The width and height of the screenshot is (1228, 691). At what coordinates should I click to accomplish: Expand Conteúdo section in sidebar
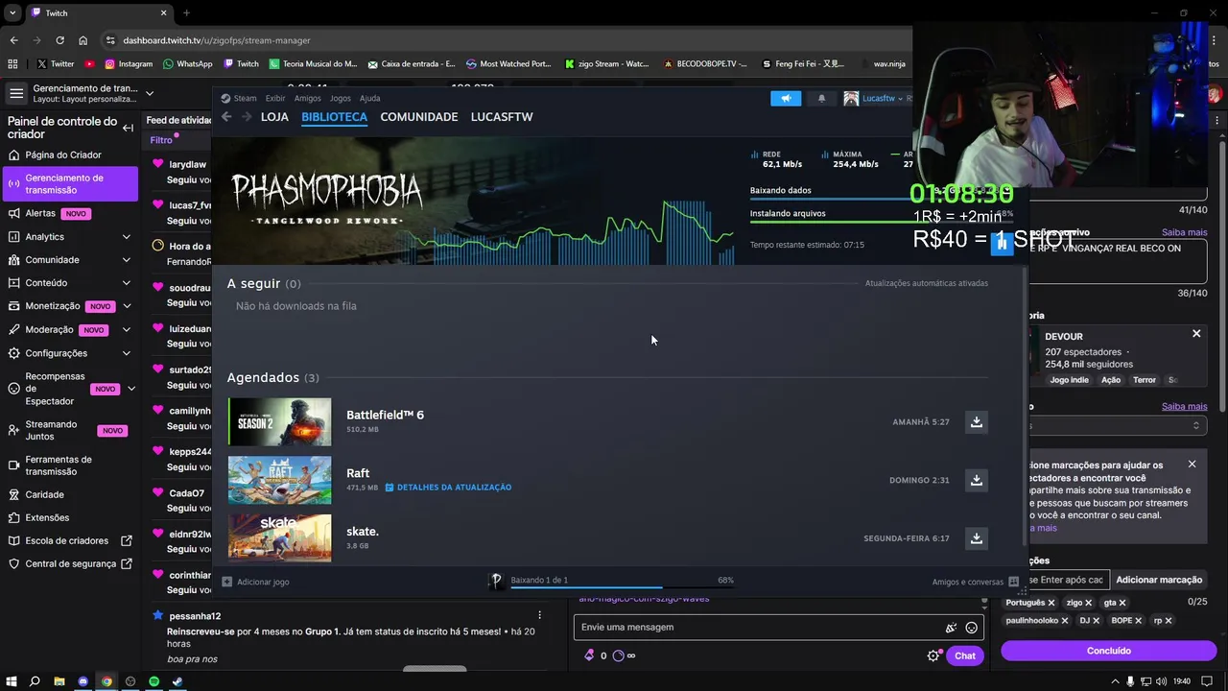pos(127,283)
